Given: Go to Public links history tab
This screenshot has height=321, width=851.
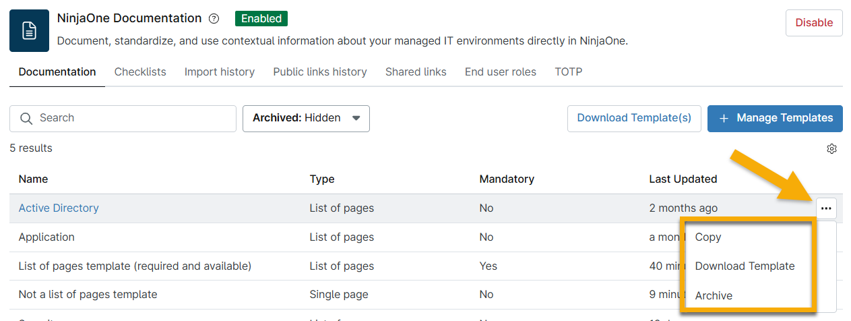Looking at the screenshot, I should [319, 72].
